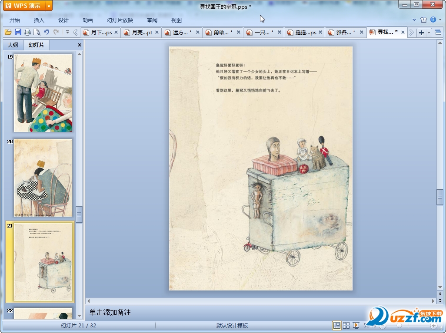Close the active 寻找... document tab

[403, 33]
